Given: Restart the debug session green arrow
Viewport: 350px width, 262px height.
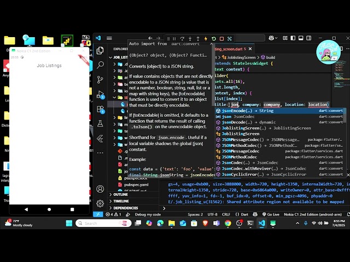Looking at the screenshot, I should (x=214, y=39).
